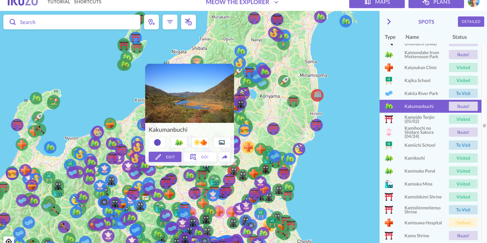
Task: Expand the Meow The Explorer map dropdown
Action: [276, 2]
